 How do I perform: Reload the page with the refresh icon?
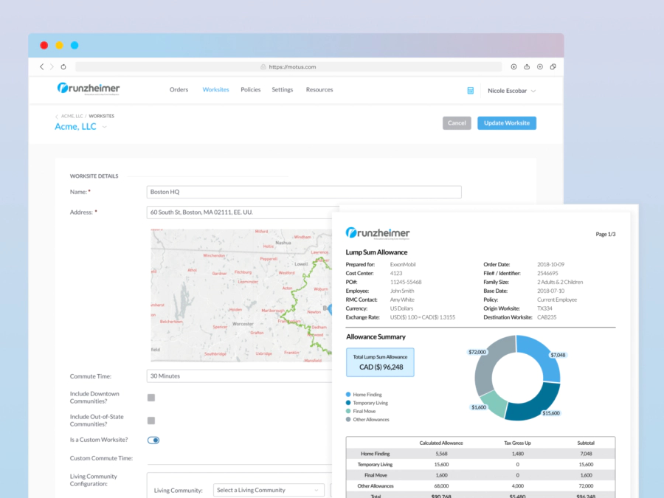click(63, 66)
